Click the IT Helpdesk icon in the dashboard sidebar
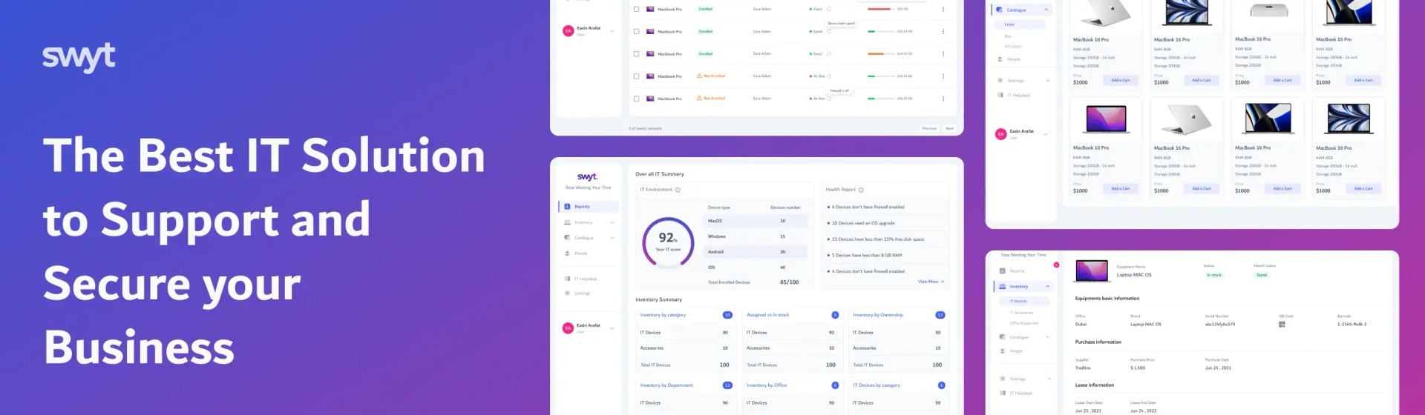This screenshot has height=415, width=1425. click(567, 279)
